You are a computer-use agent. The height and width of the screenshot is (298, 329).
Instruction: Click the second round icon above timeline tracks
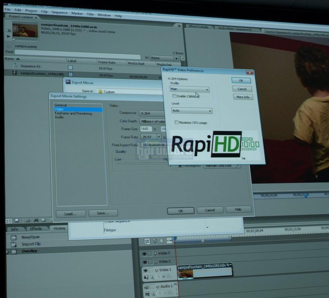[x=155, y=241]
